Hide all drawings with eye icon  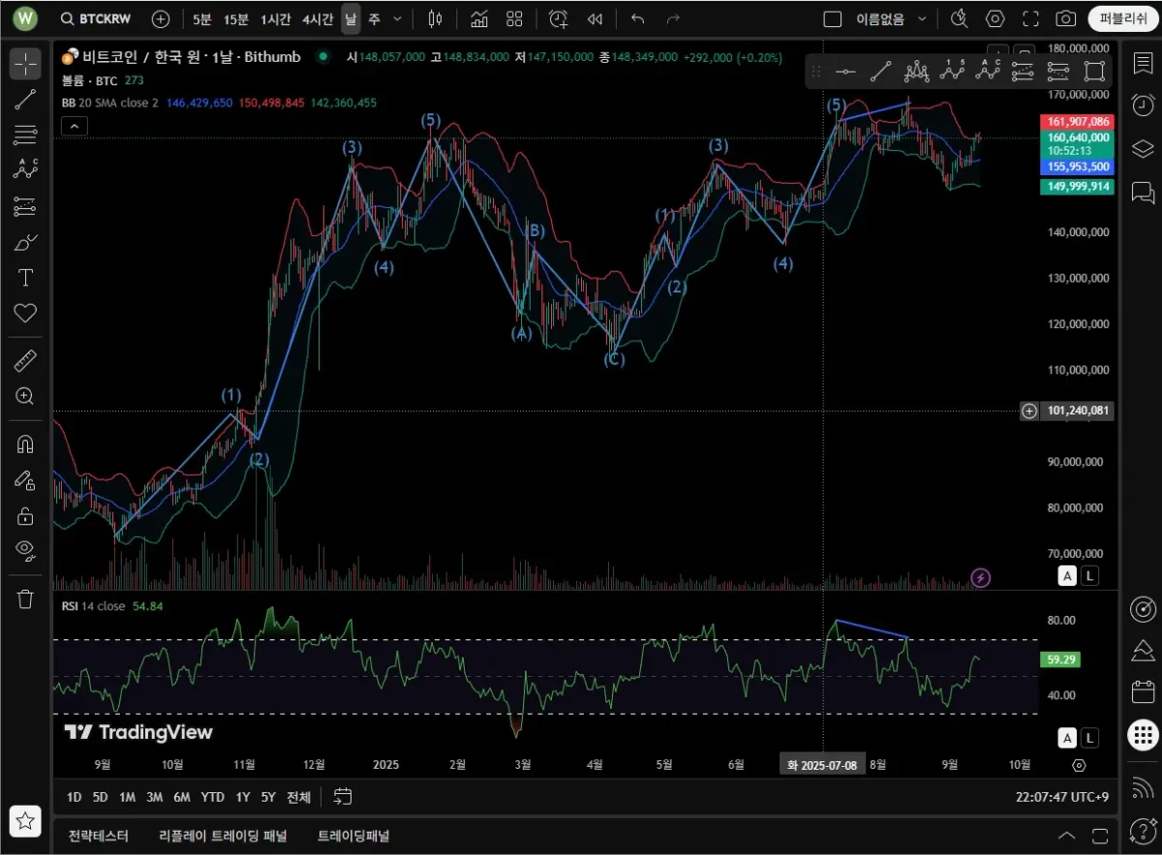coord(25,550)
